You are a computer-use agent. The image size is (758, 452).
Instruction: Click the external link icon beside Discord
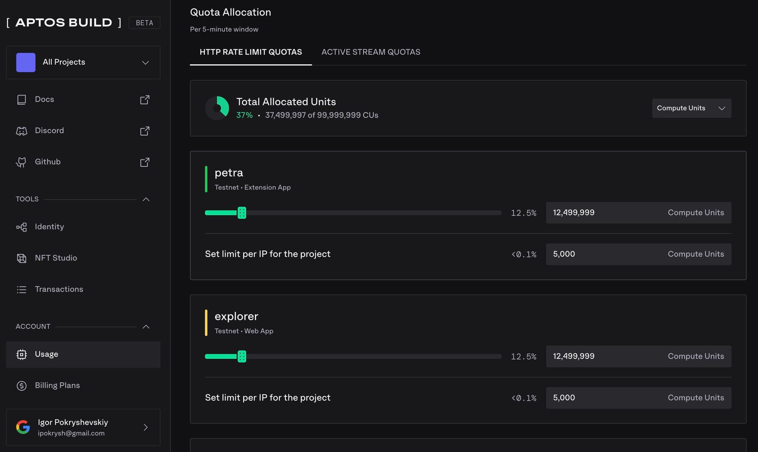point(145,131)
